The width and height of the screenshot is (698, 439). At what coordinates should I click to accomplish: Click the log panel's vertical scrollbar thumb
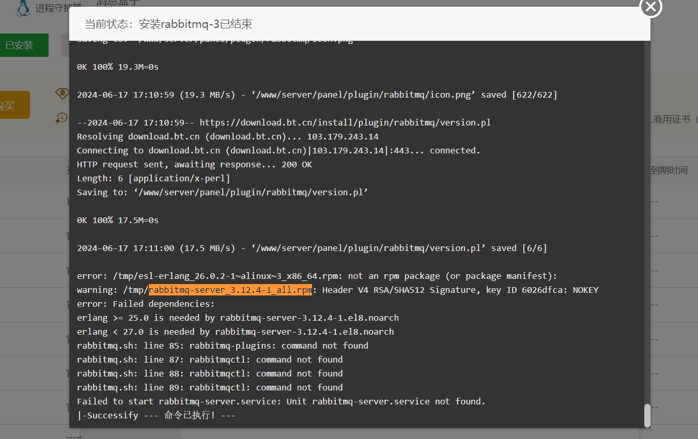[x=647, y=415]
